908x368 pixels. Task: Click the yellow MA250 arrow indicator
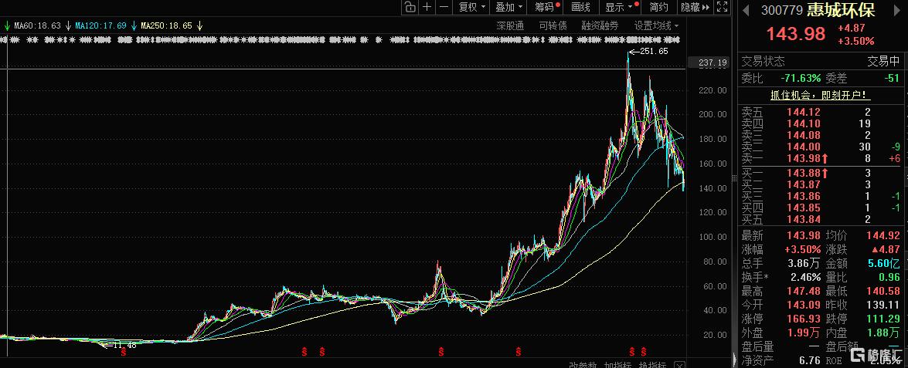click(x=200, y=25)
